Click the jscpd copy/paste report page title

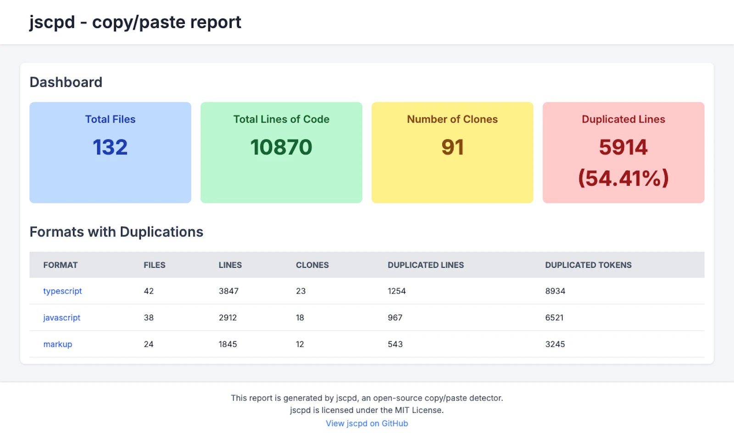coord(135,22)
